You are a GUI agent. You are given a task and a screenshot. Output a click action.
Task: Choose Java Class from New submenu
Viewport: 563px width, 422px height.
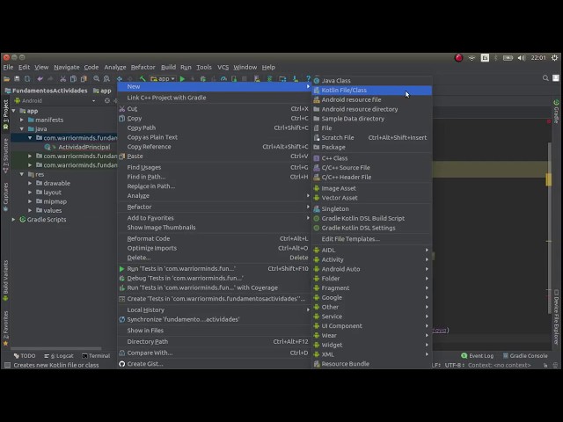pos(372,80)
